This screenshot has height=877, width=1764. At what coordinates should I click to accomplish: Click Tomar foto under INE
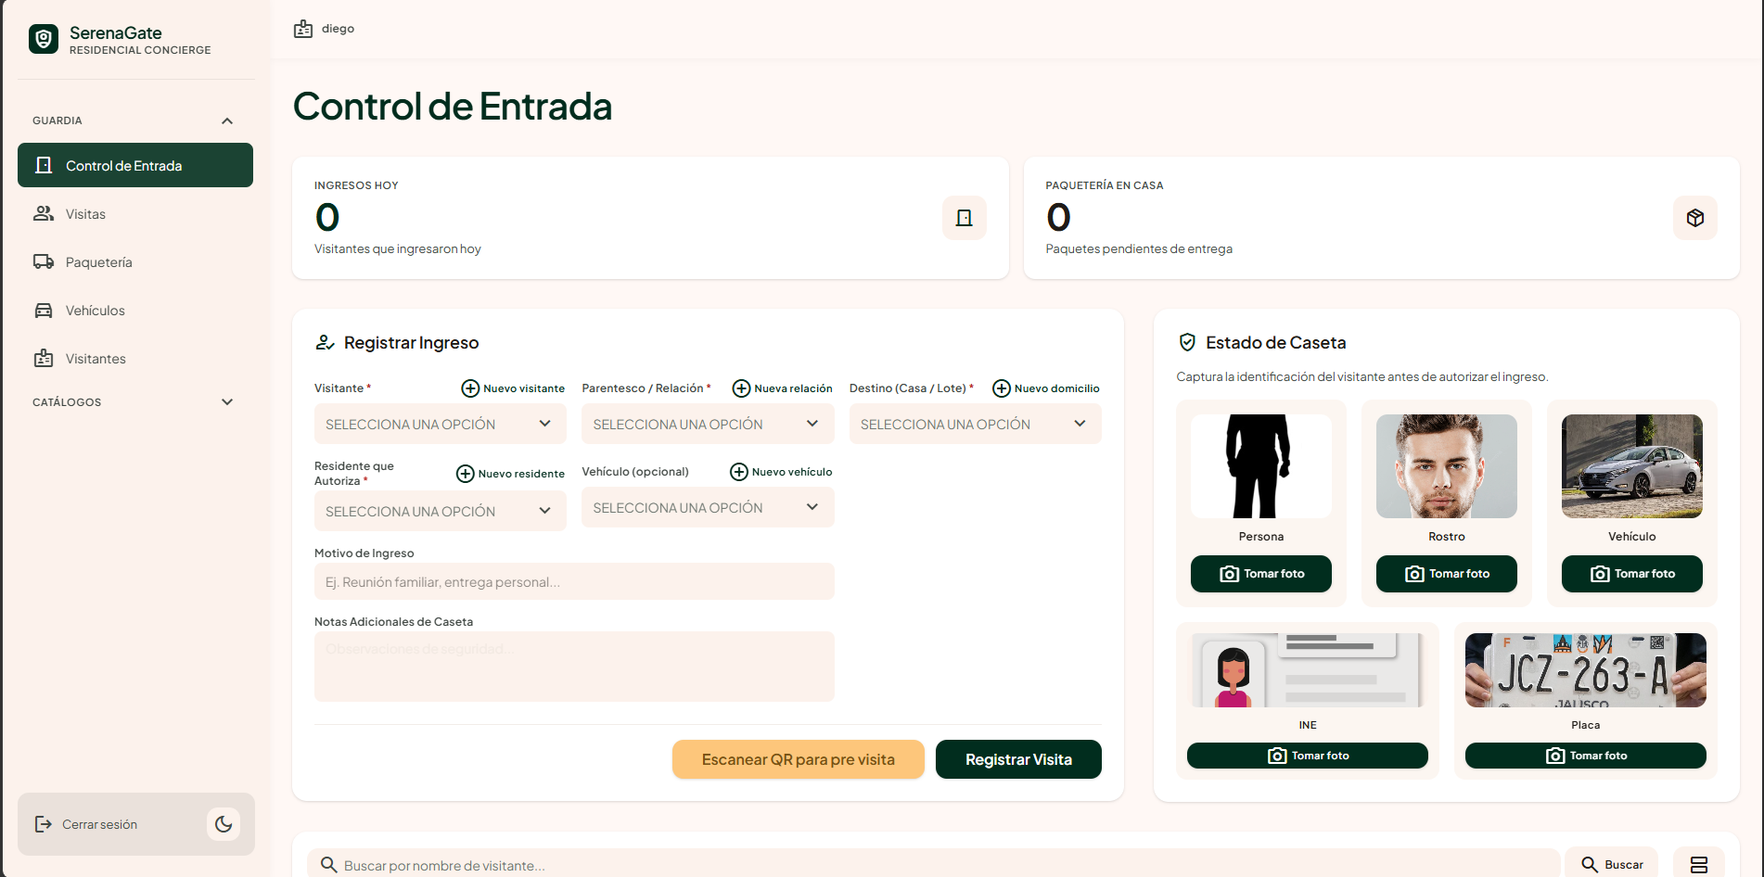pyautogui.click(x=1308, y=756)
